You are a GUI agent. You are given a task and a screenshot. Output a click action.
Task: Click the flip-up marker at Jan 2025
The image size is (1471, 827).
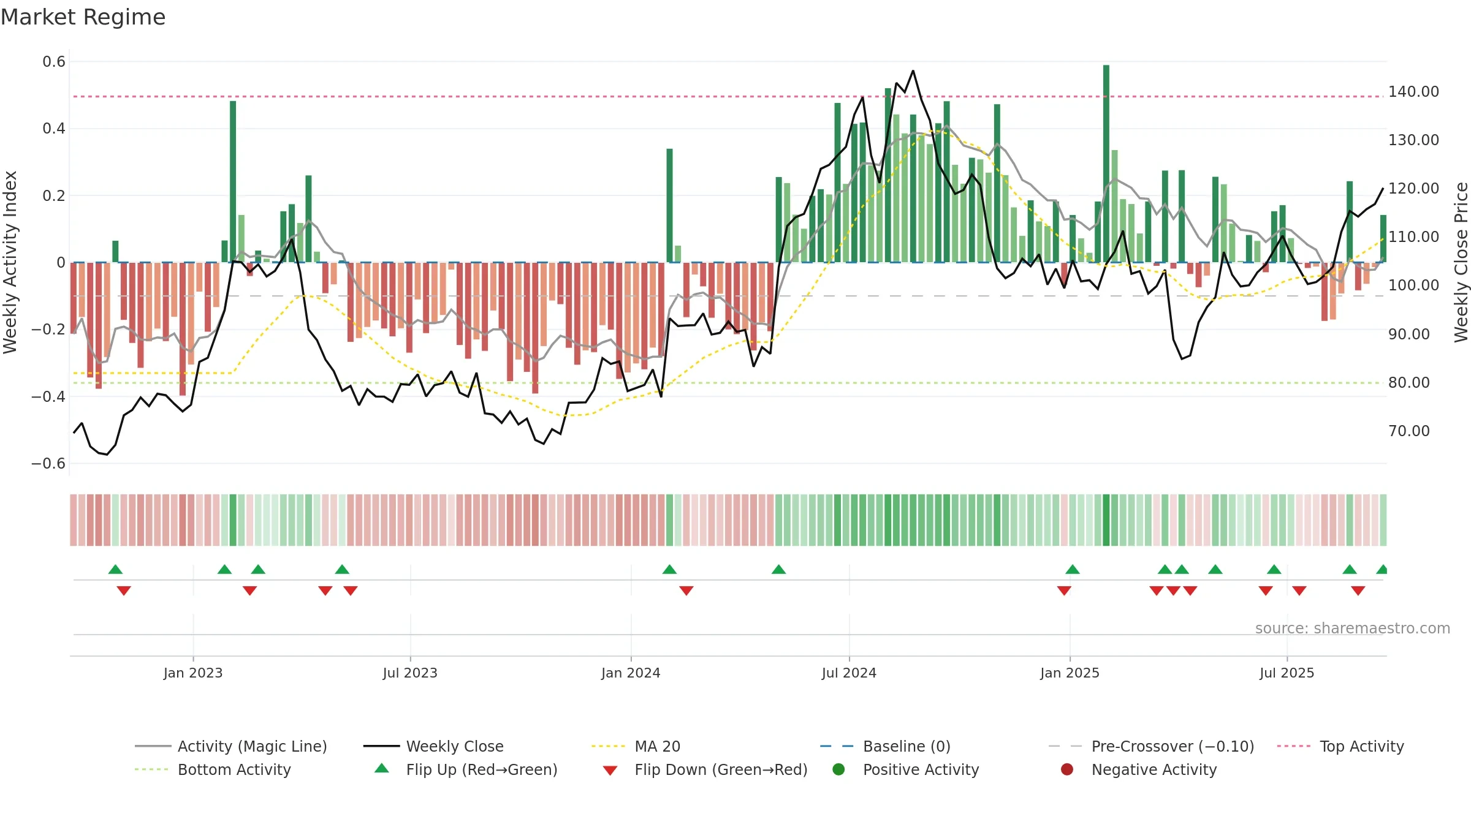coord(1073,570)
